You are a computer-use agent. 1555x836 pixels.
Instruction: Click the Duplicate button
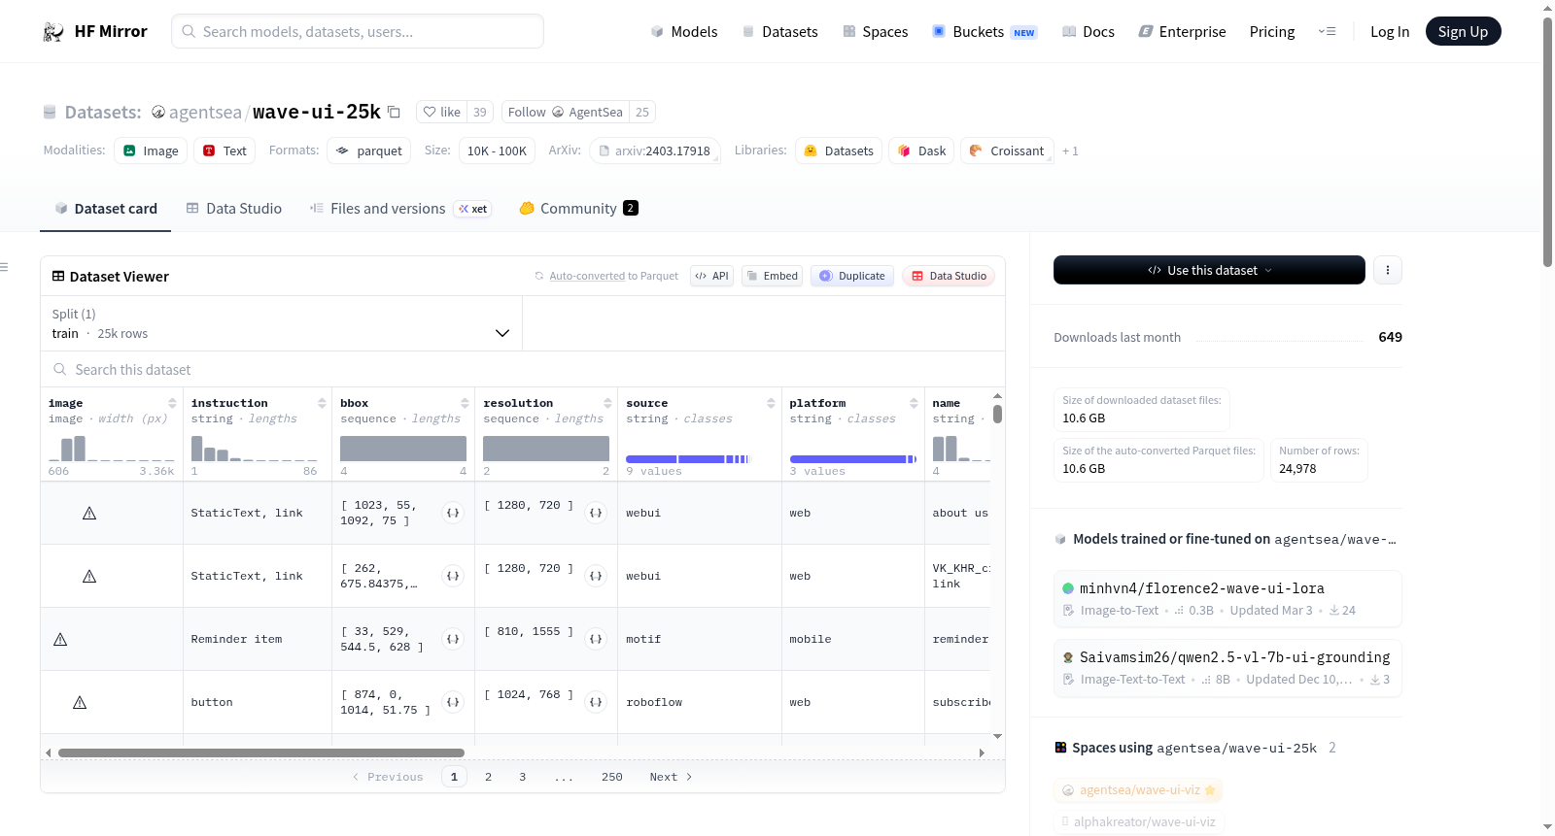pyautogui.click(x=852, y=276)
